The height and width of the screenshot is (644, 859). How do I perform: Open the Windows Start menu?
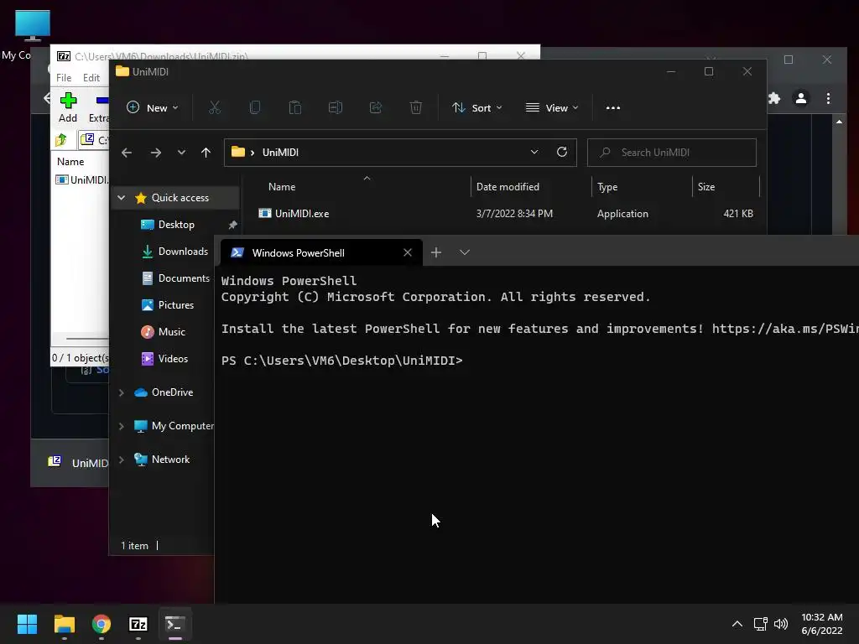tap(27, 624)
